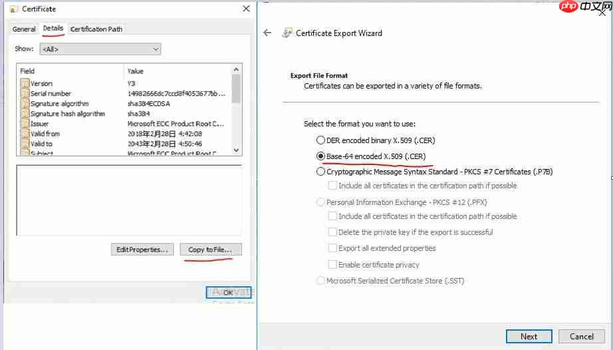This screenshot has height=350, width=613.
Task: Click the wizard back arrow
Action: 267,33
